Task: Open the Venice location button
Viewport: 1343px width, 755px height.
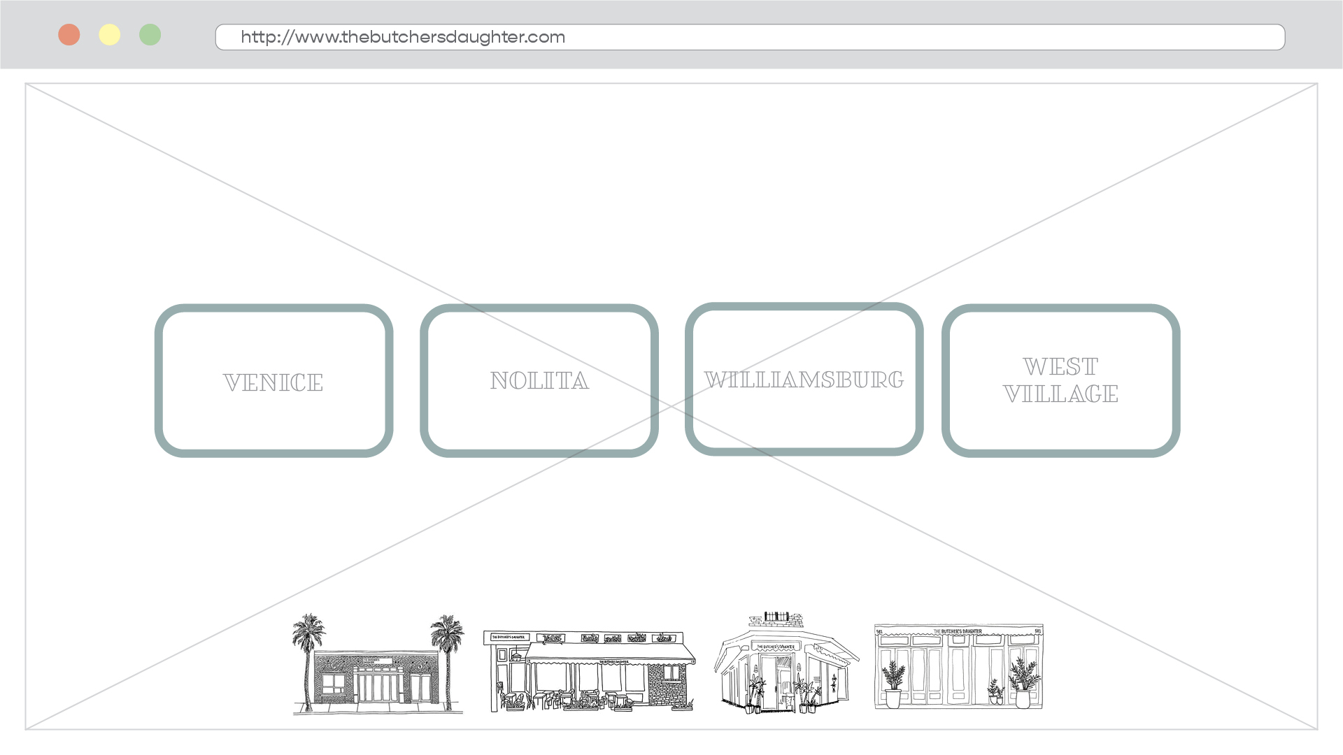Action: click(273, 381)
